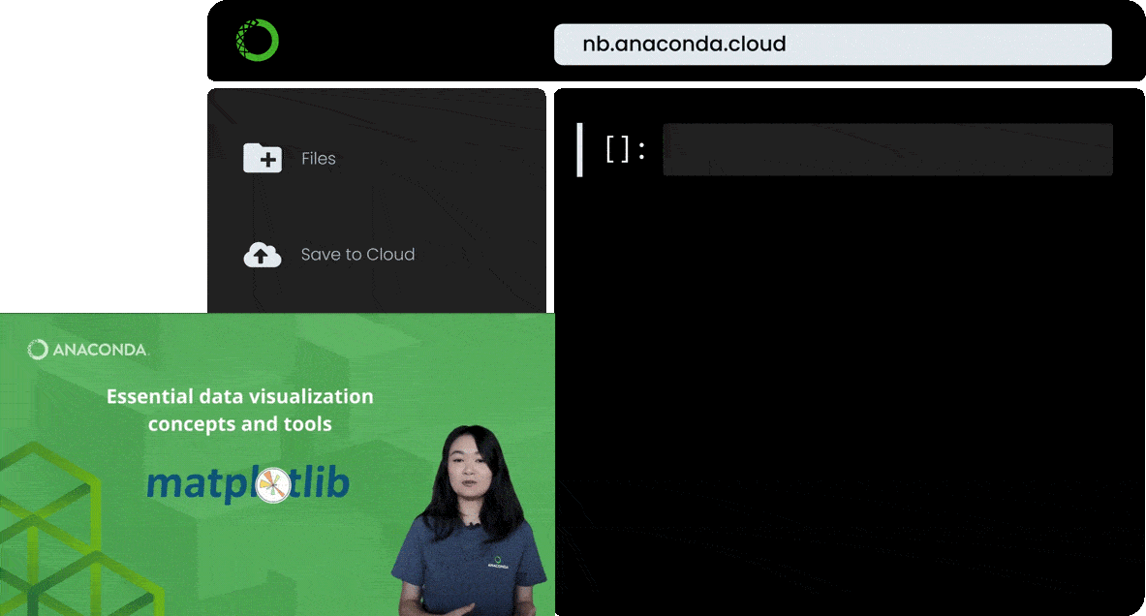Click the matplotlib logo text
Image resolution: width=1146 pixels, height=616 pixels.
[248, 483]
